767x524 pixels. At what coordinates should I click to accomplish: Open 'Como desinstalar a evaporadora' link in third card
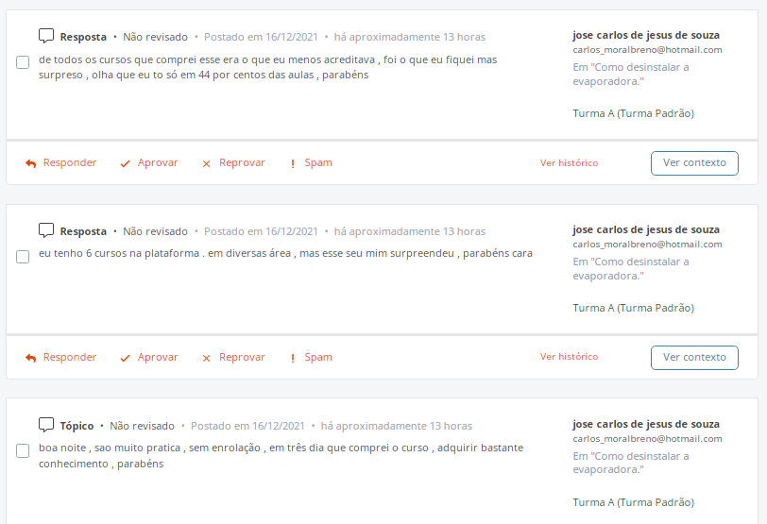tap(630, 464)
